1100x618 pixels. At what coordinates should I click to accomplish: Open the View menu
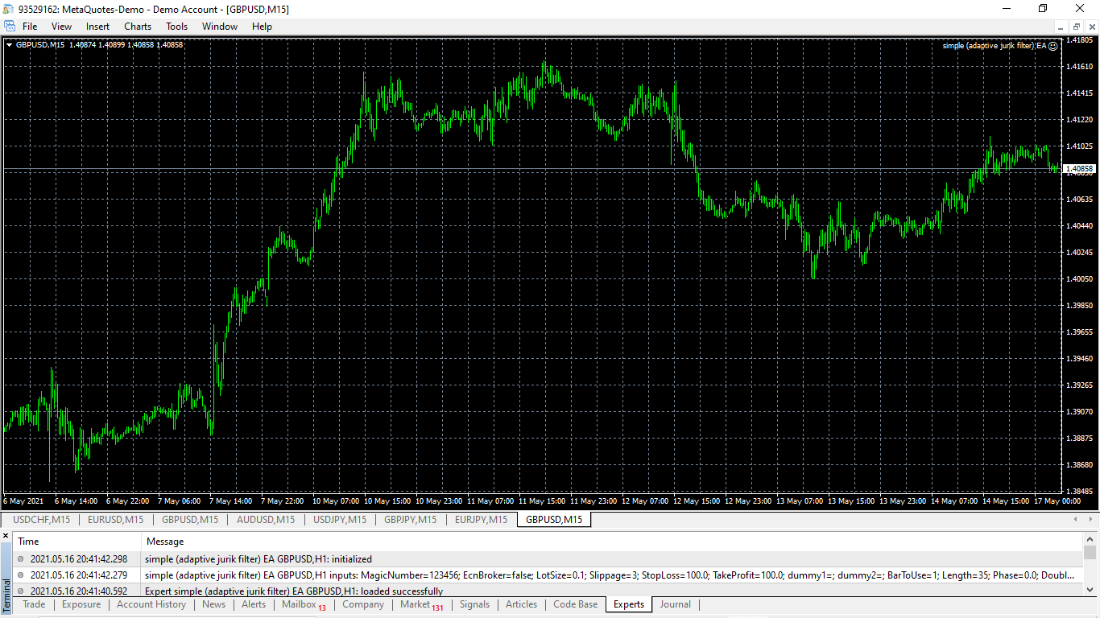61,27
